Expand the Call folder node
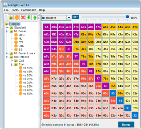The image size is (141, 129). click(12, 61)
